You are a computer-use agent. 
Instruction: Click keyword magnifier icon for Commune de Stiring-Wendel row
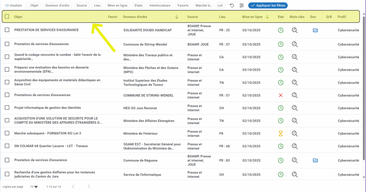pyautogui.click(x=295, y=44)
